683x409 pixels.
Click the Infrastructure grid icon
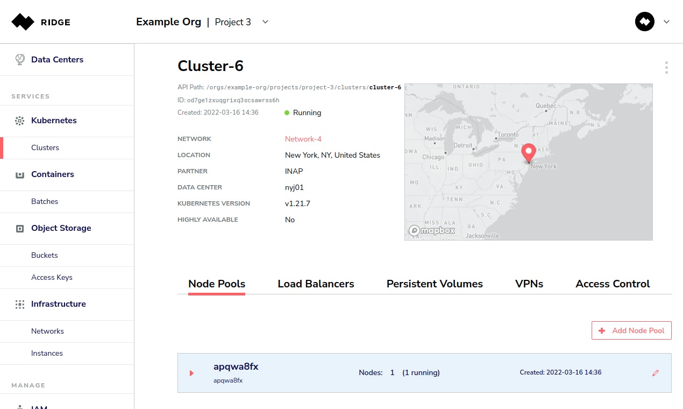click(x=20, y=304)
